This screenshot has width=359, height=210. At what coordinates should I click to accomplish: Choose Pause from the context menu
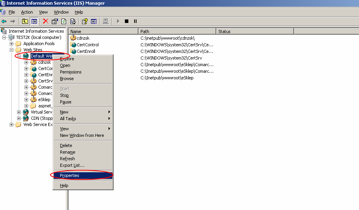83,102
